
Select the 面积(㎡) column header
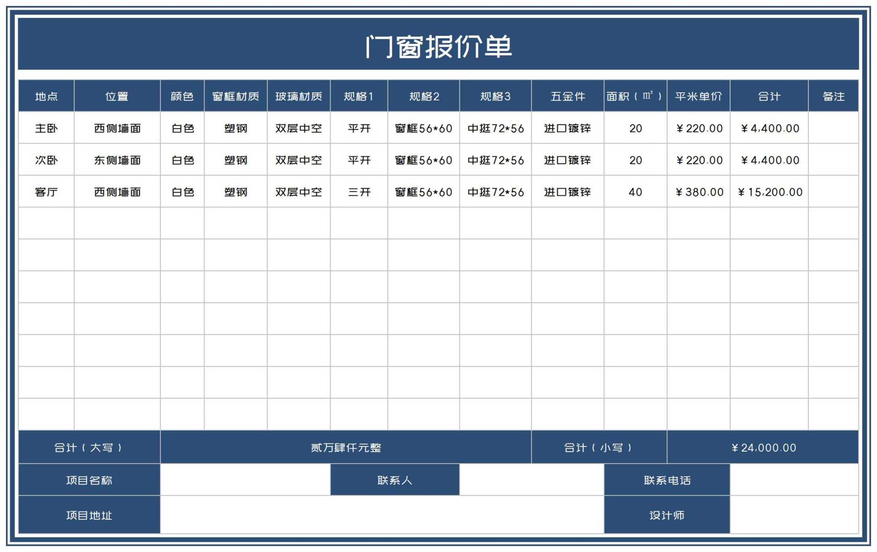tap(635, 96)
